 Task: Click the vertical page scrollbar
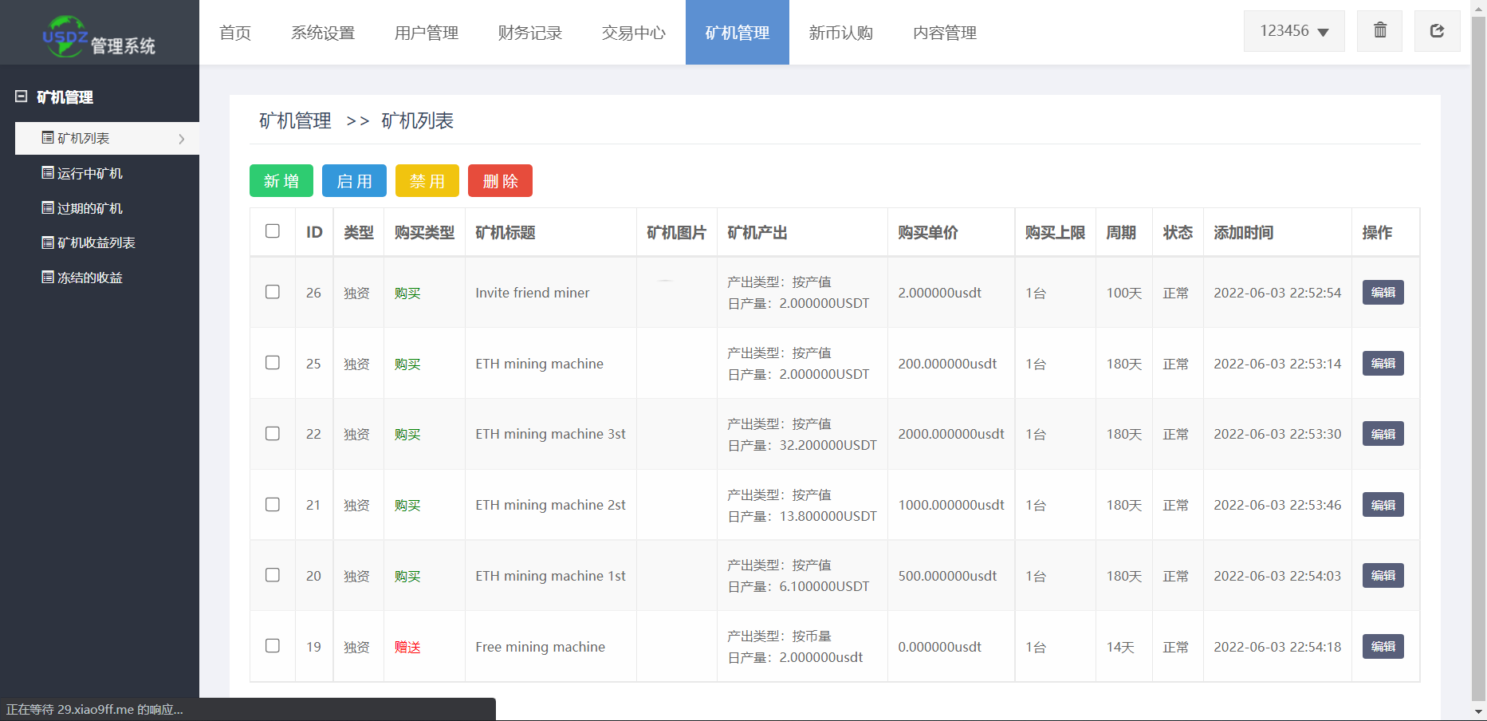(1479, 359)
